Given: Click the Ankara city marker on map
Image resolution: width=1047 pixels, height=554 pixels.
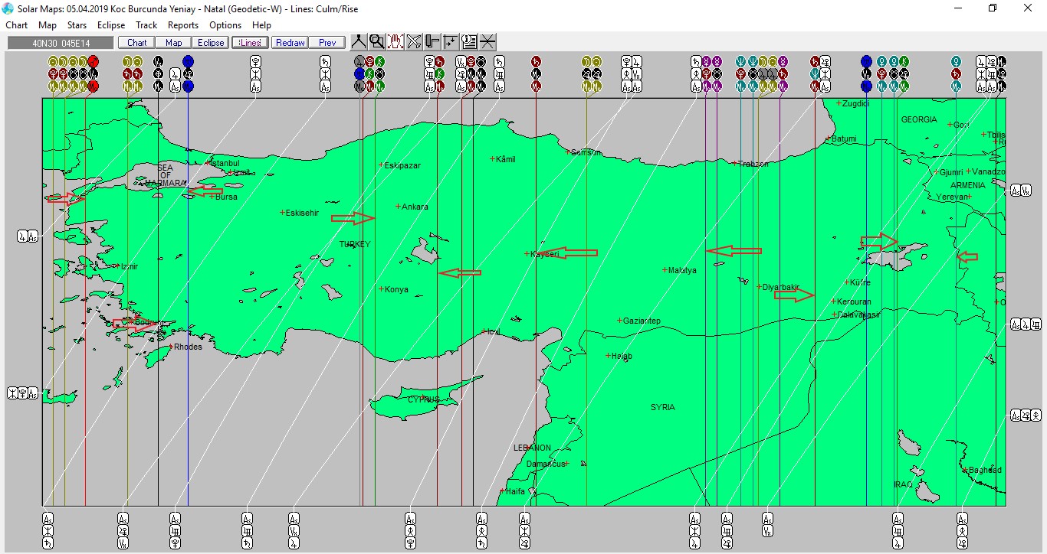Looking at the screenshot, I should [399, 207].
